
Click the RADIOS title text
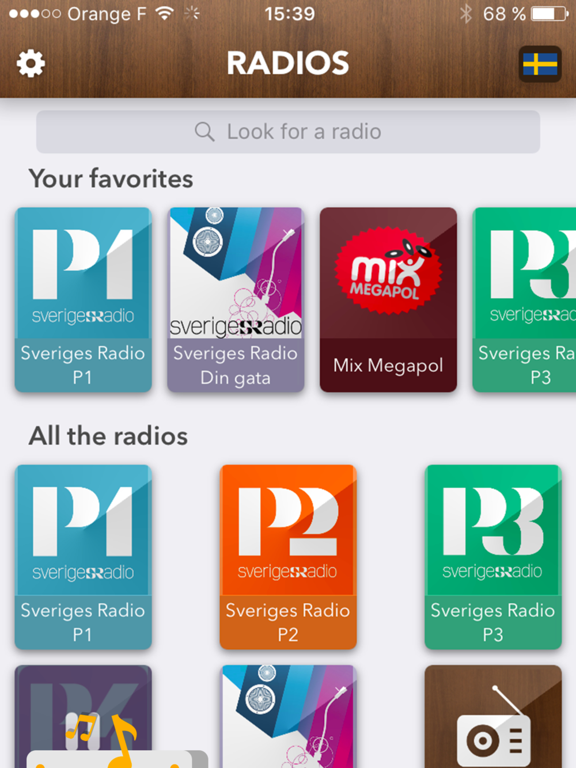tap(288, 63)
